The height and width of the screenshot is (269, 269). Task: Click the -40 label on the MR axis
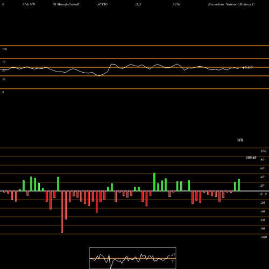[x=263, y=211]
